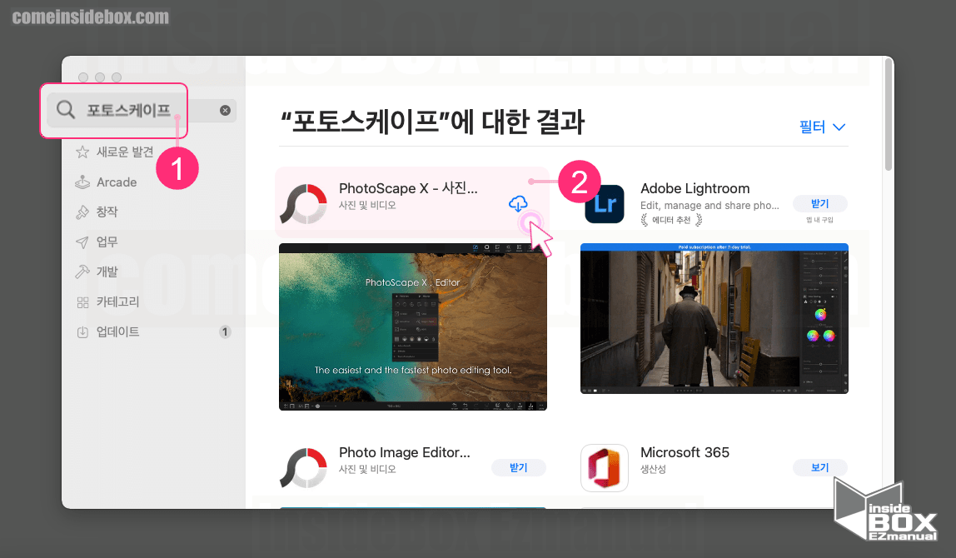Click the brush icon beside 창작
Screen dimensions: 956x558
[x=82, y=212]
